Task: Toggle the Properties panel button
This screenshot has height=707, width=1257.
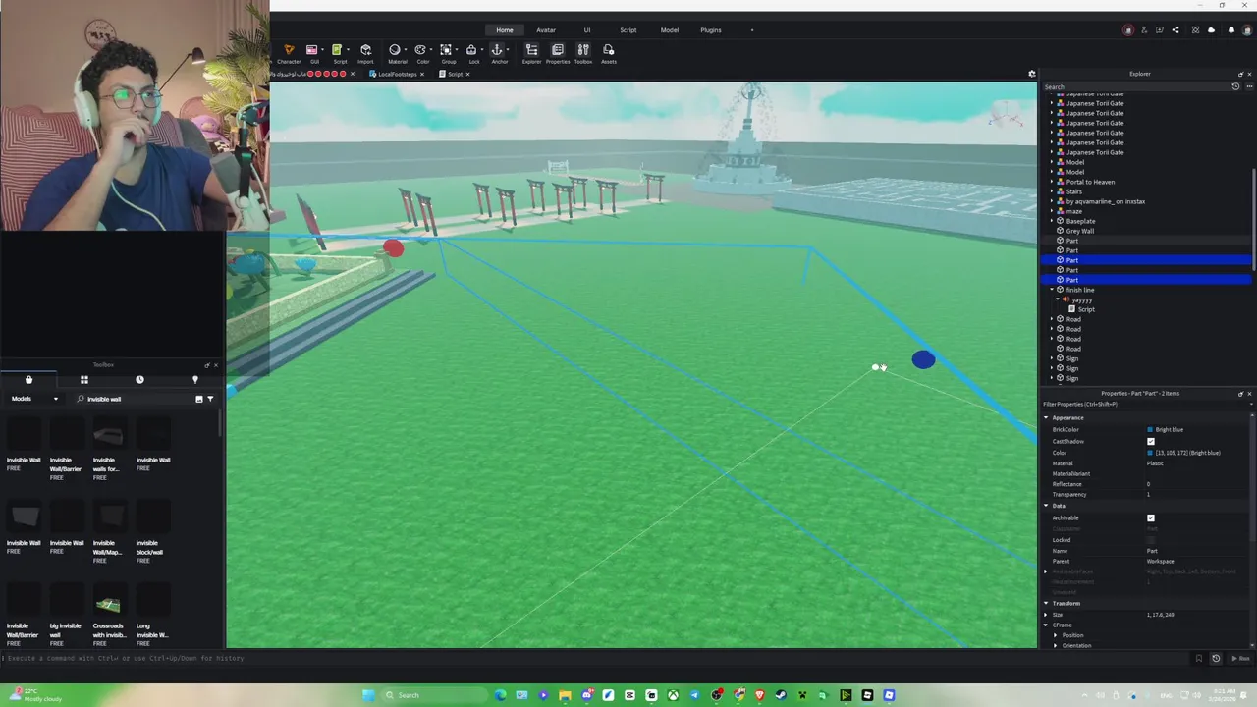Action: pos(558,53)
